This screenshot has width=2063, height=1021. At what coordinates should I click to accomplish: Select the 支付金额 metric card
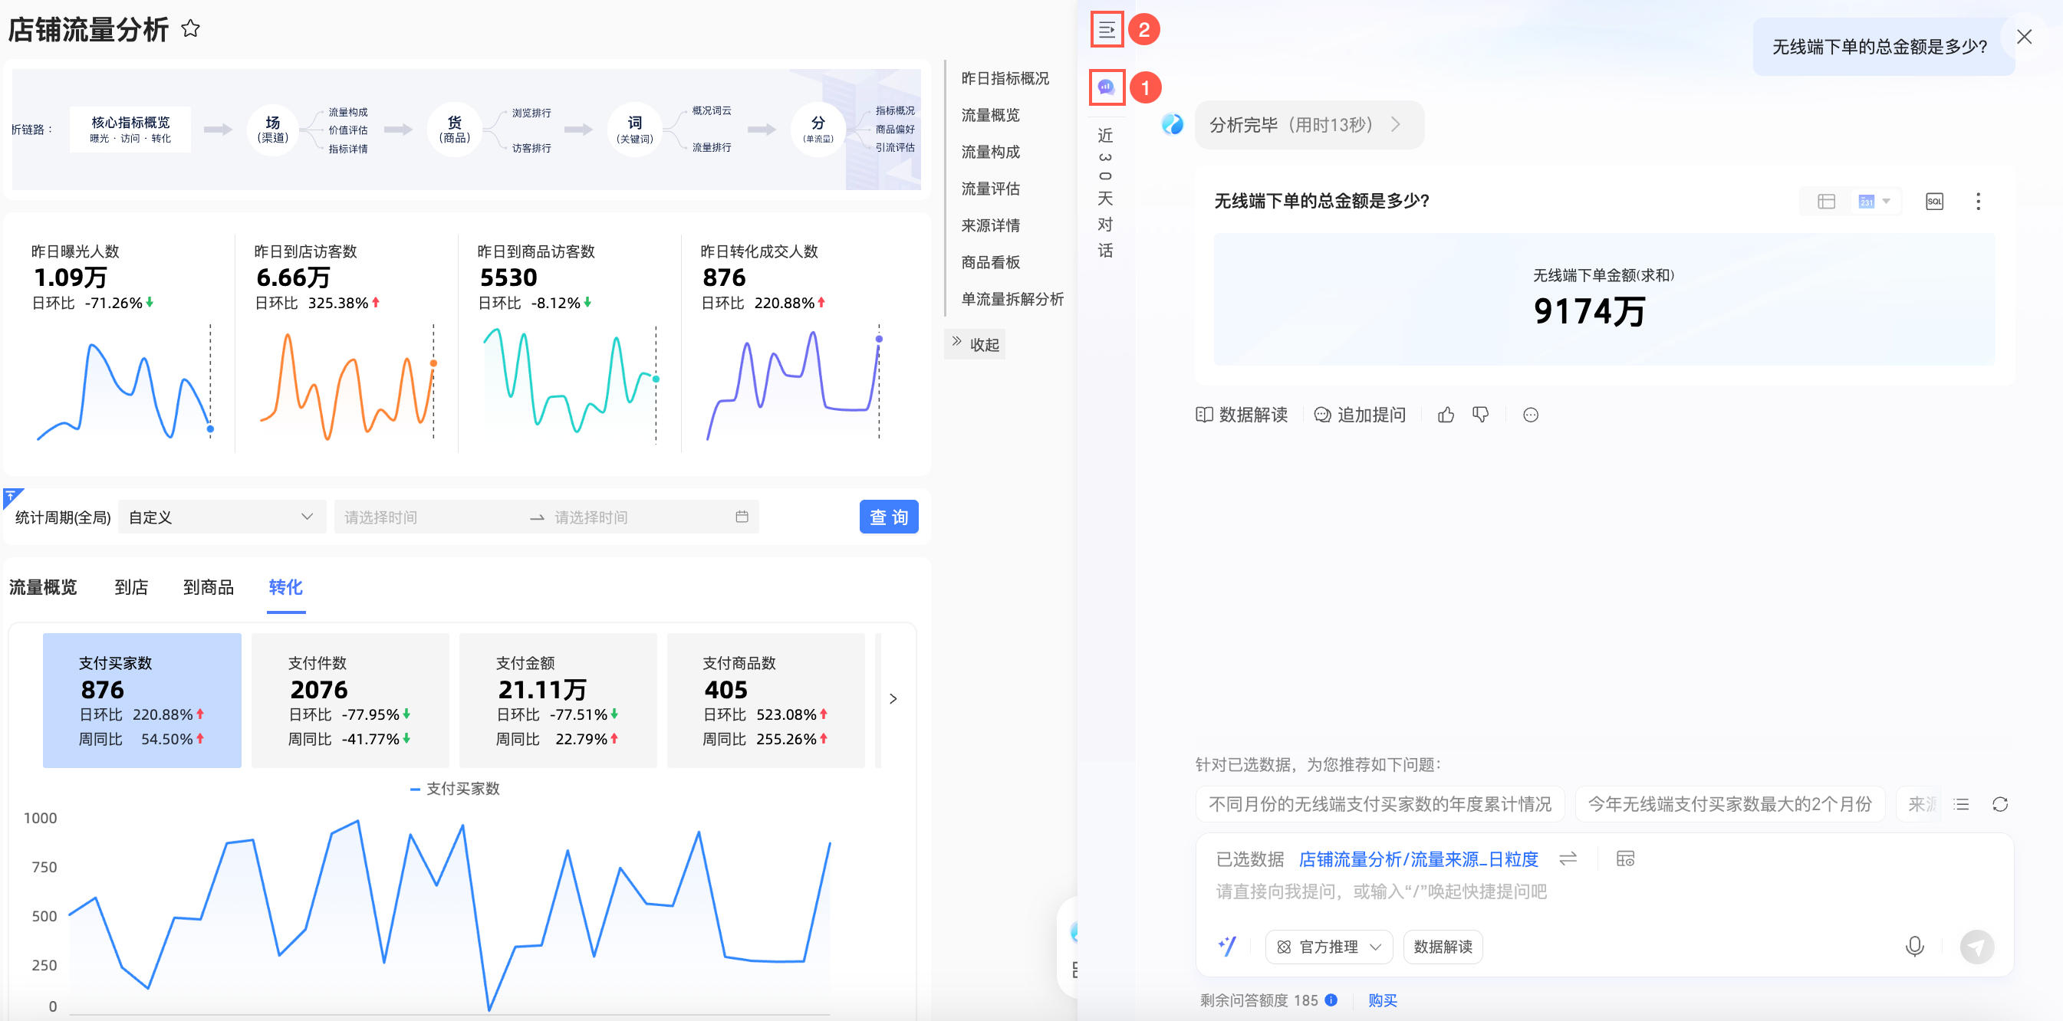click(558, 700)
